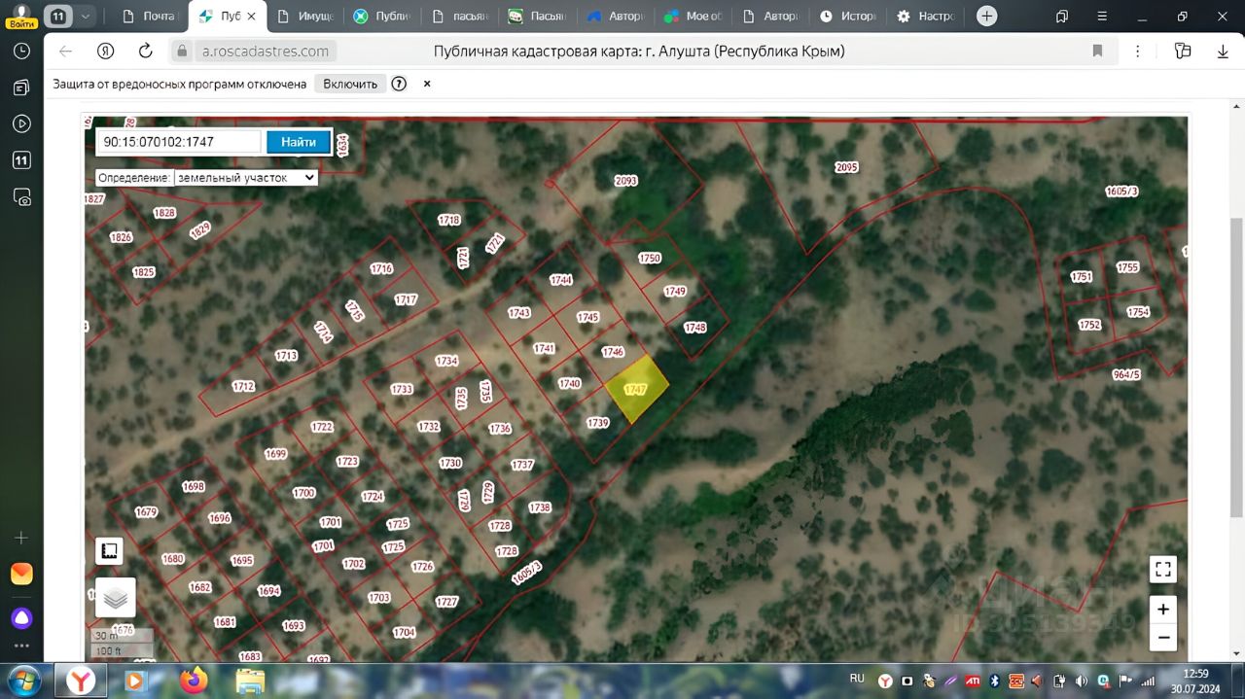Open sidebar screenshot camera icon
1245x699 pixels.
pyautogui.click(x=21, y=197)
